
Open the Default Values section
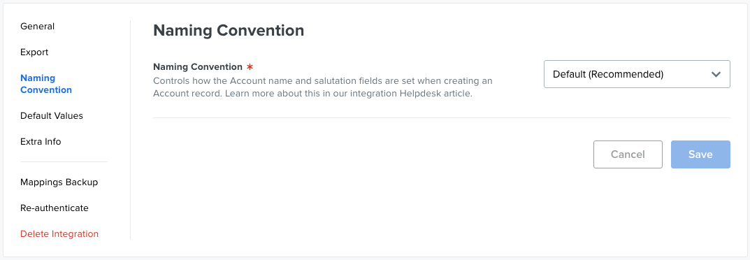pos(52,115)
